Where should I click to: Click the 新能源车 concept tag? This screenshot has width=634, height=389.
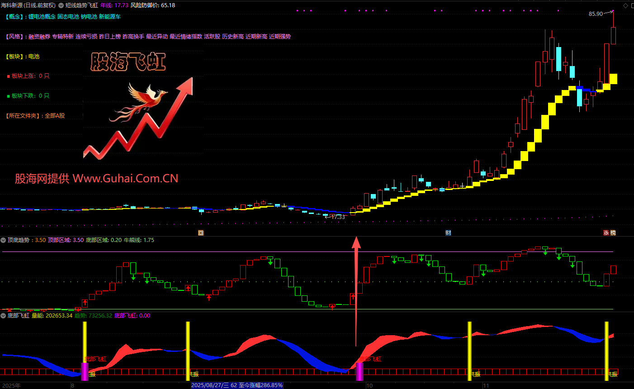pos(110,17)
